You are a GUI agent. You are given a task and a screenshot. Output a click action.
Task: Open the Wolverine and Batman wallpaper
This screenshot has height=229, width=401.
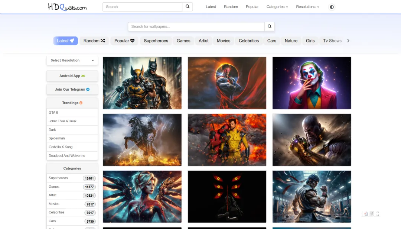click(142, 83)
